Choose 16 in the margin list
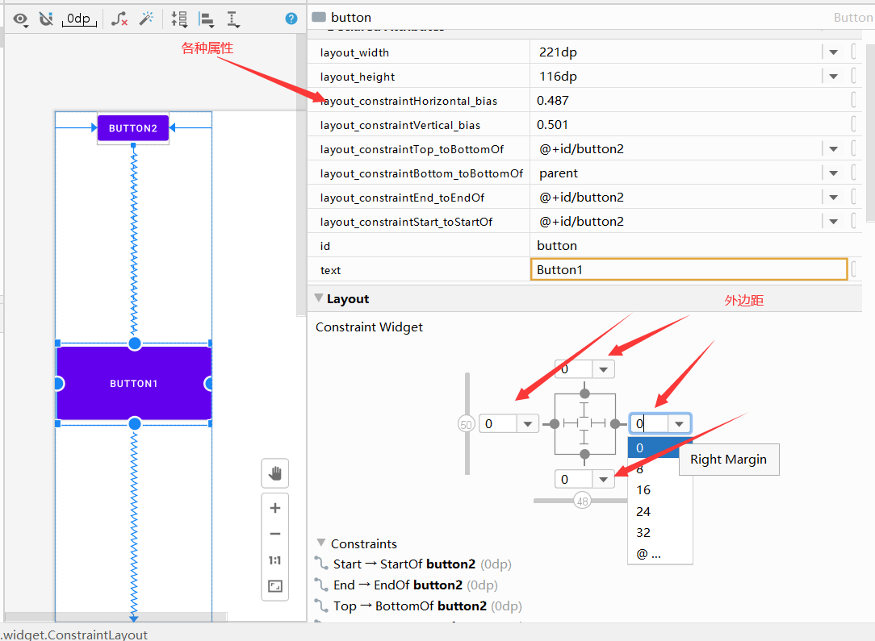875x641 pixels. tap(660, 490)
